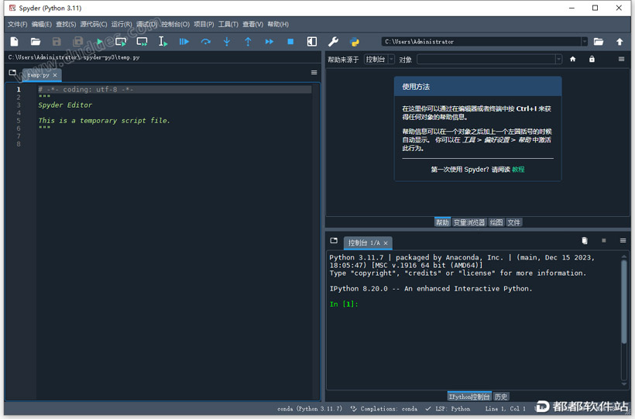Open the 文件(F) menu

point(17,24)
